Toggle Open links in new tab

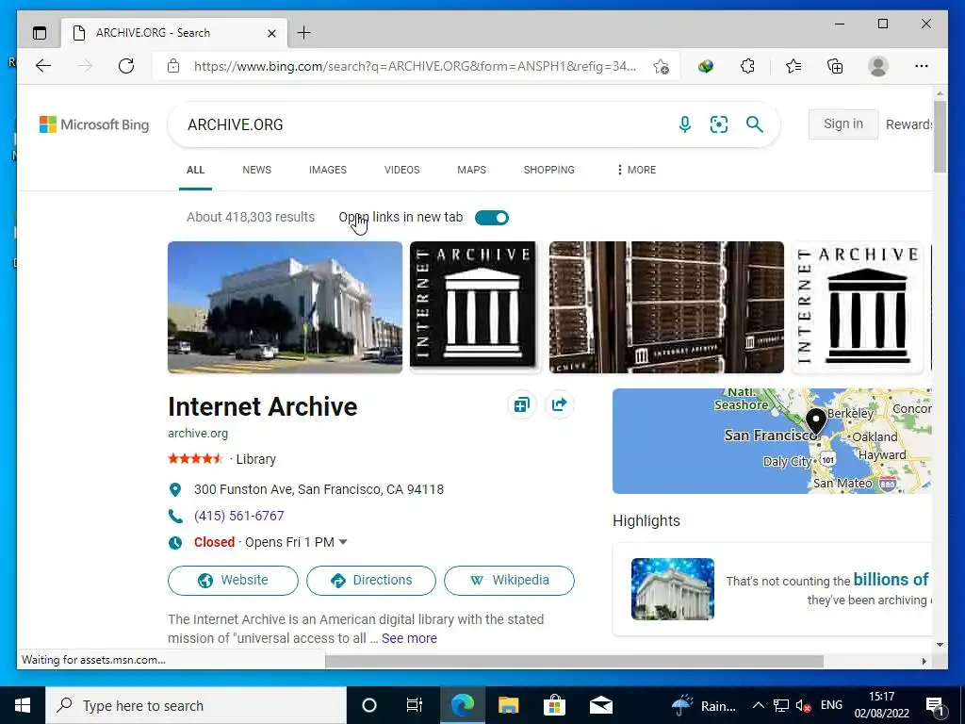(x=492, y=218)
